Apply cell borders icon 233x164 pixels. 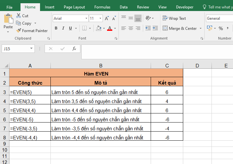click(x=84, y=28)
